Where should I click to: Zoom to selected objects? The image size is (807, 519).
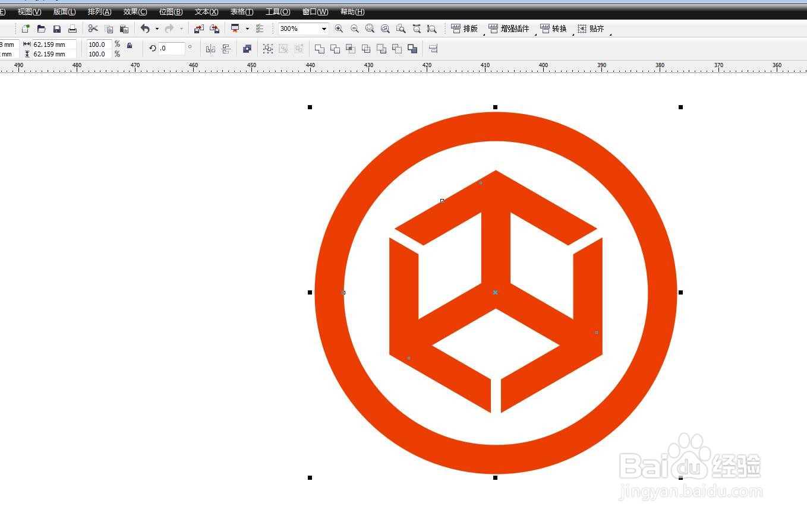[x=370, y=29]
